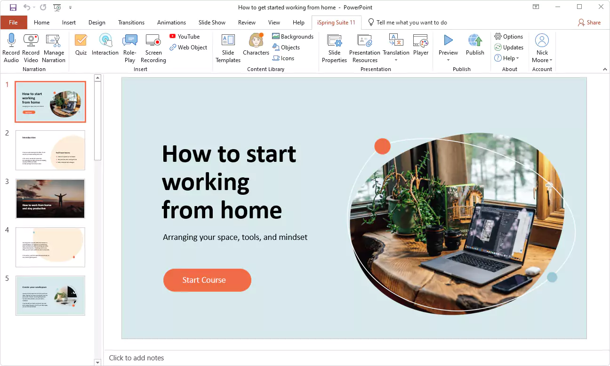The width and height of the screenshot is (610, 366).
Task: Select slide 3 thumbnail
Action: pos(50,199)
